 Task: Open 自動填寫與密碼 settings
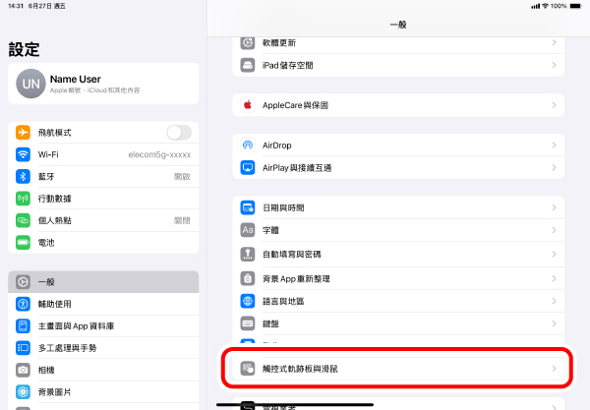point(398,254)
